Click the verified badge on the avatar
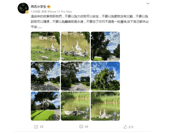The height and width of the screenshot is (134, 169). (x=27, y=12)
